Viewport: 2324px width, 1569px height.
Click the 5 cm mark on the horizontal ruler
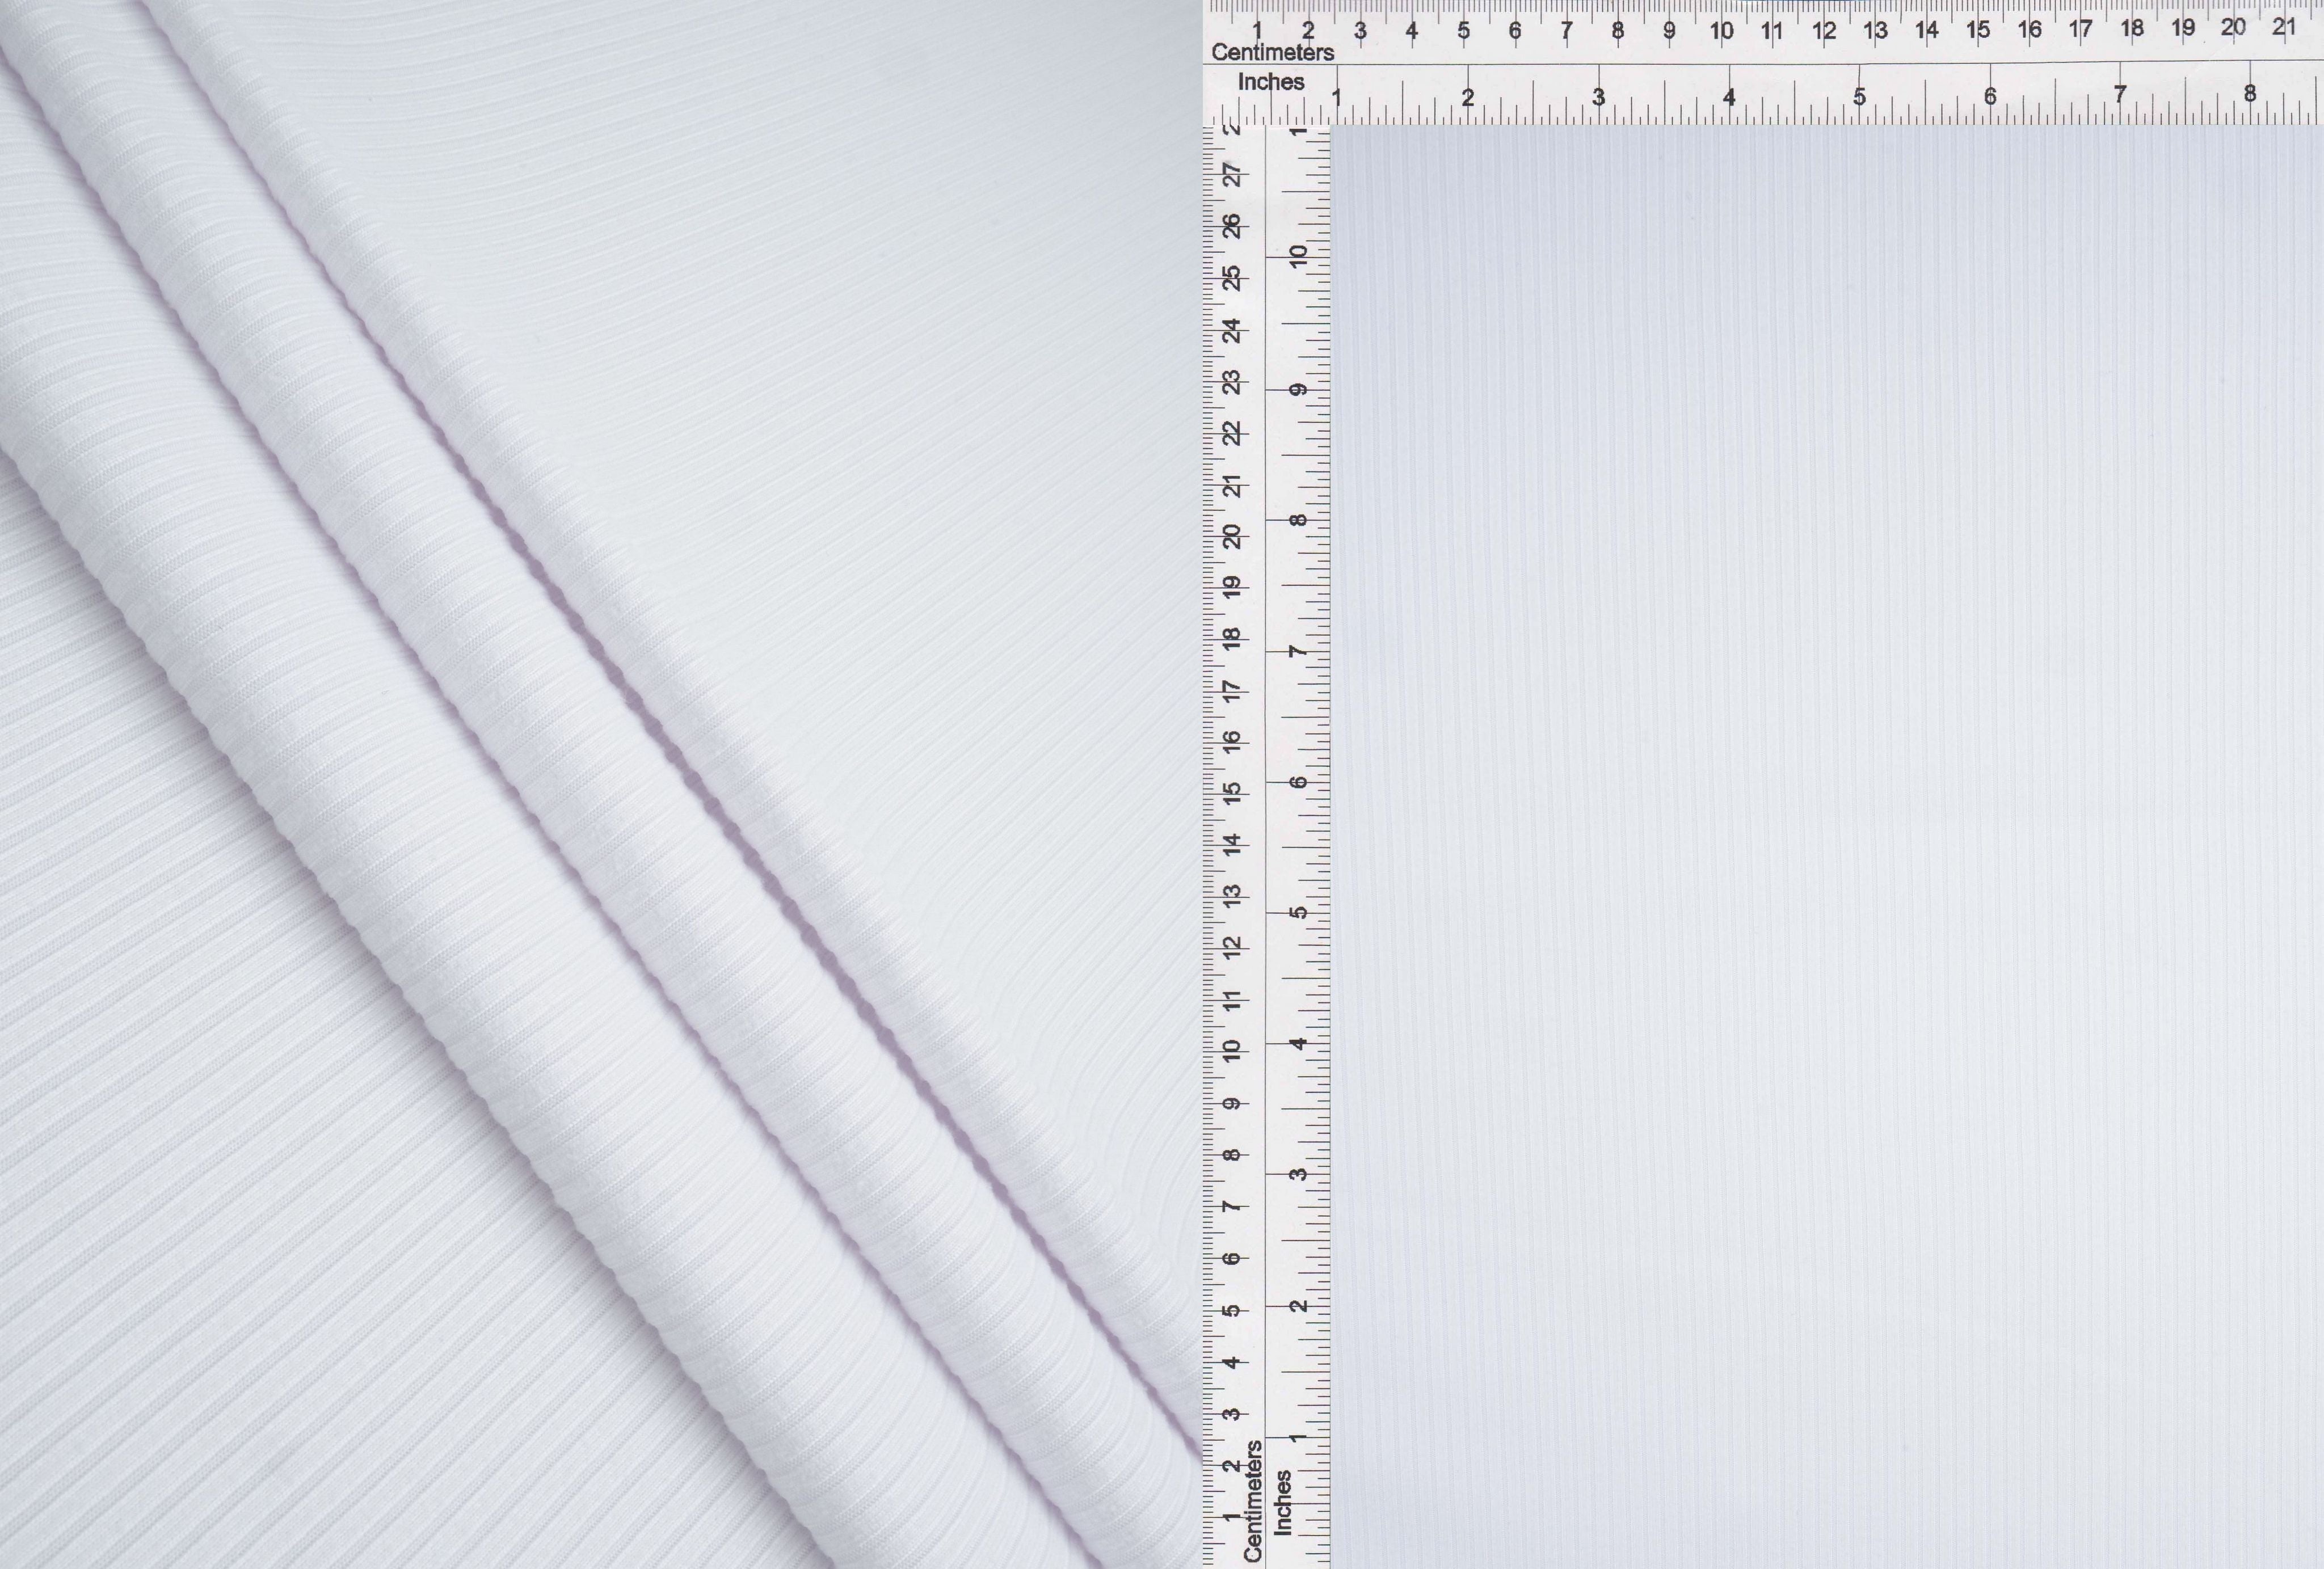tap(1463, 31)
